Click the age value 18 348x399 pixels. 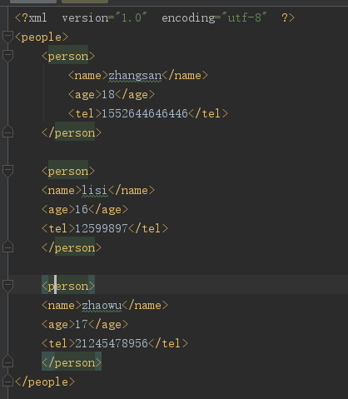(108, 94)
